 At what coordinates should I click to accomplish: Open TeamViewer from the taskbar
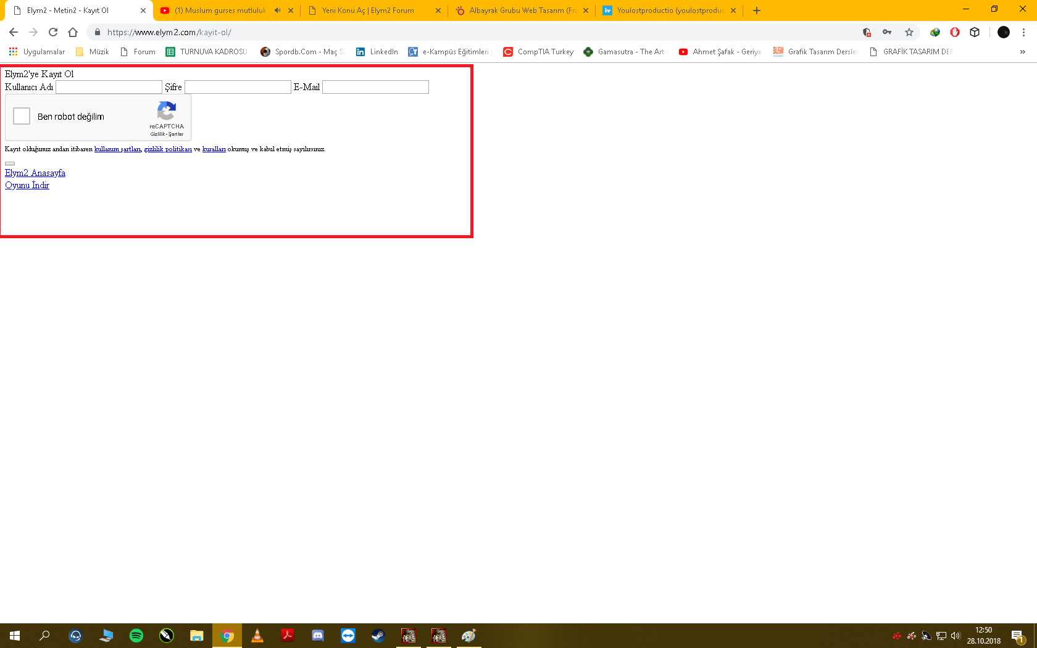[x=348, y=636]
